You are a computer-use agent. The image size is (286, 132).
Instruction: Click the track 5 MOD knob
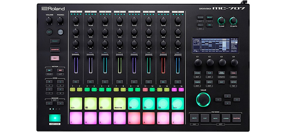pyautogui.click(x=134, y=32)
